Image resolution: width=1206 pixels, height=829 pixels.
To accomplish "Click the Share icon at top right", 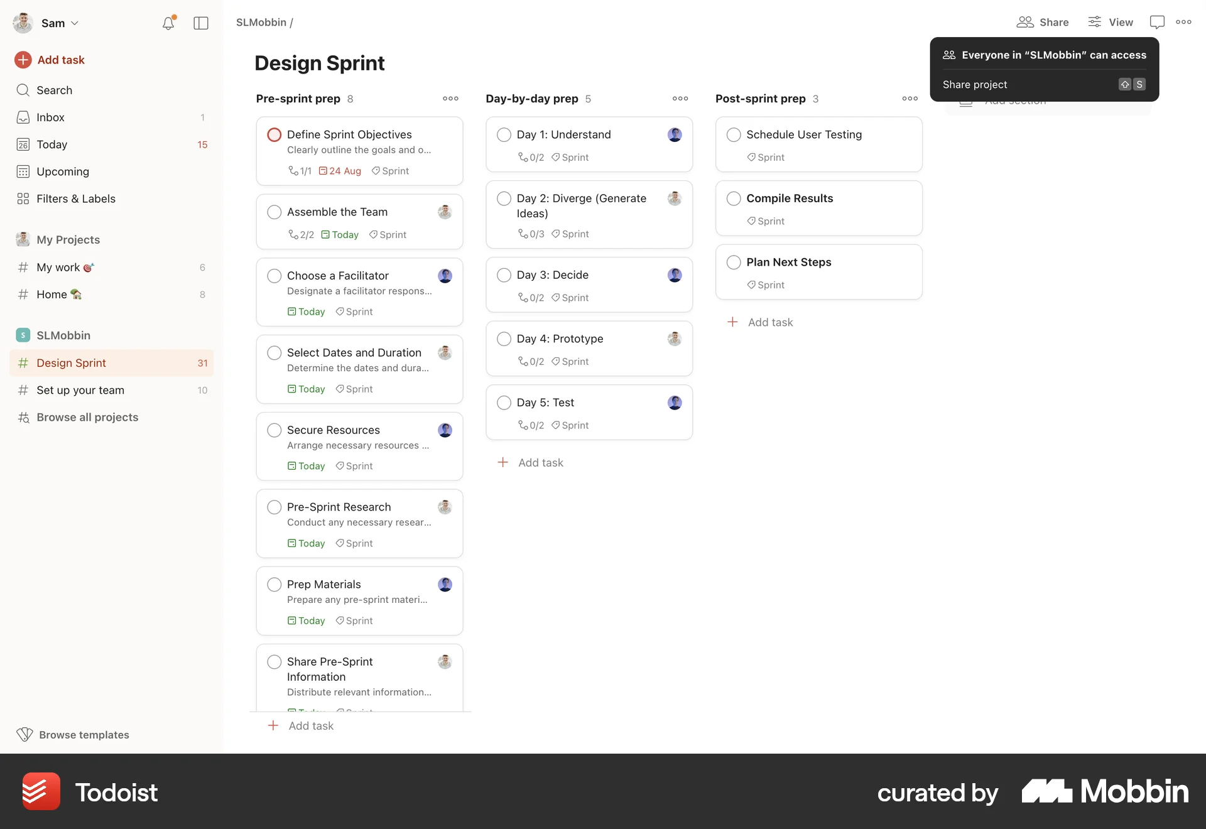I will [x=1025, y=22].
